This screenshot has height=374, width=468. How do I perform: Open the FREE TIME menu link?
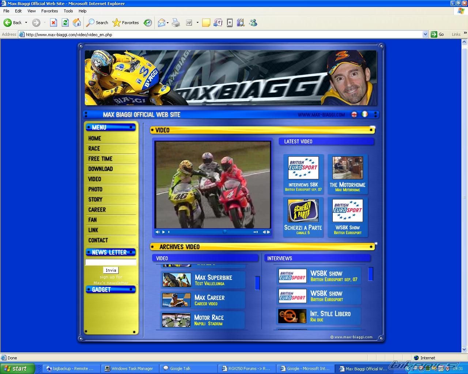pos(100,159)
